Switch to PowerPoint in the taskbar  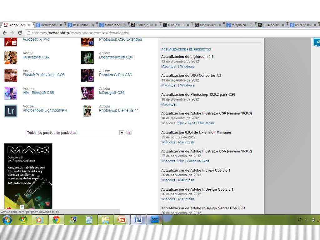122,220
